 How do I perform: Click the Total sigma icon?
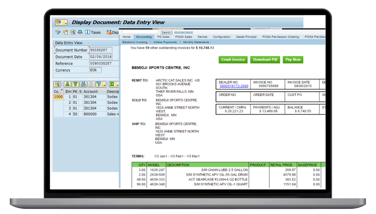tap(112, 84)
